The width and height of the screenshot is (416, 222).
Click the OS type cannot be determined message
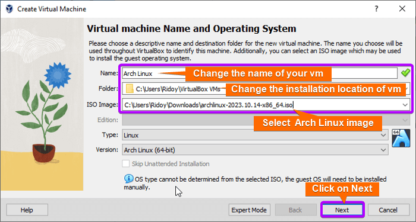point(255,183)
